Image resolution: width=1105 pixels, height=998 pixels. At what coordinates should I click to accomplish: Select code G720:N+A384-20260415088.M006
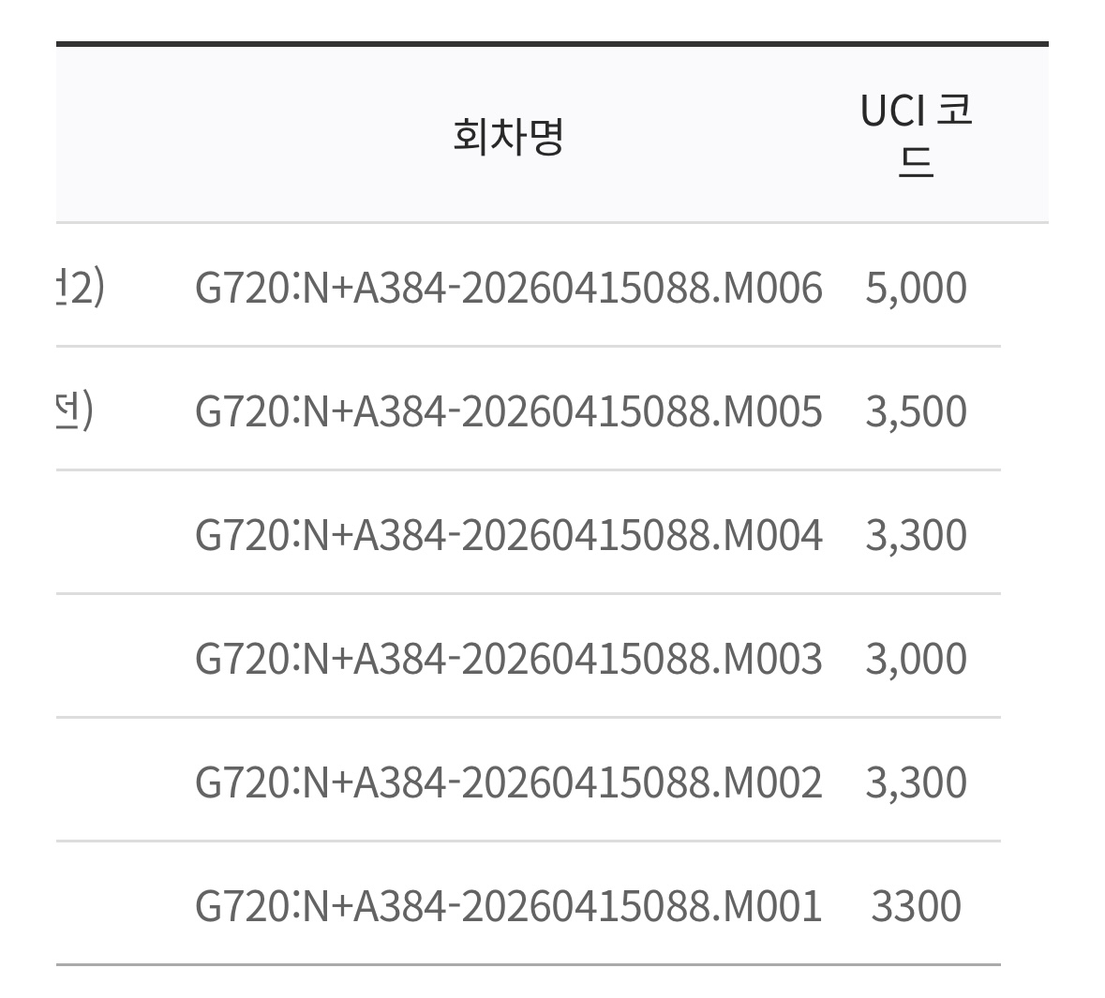tap(508, 288)
